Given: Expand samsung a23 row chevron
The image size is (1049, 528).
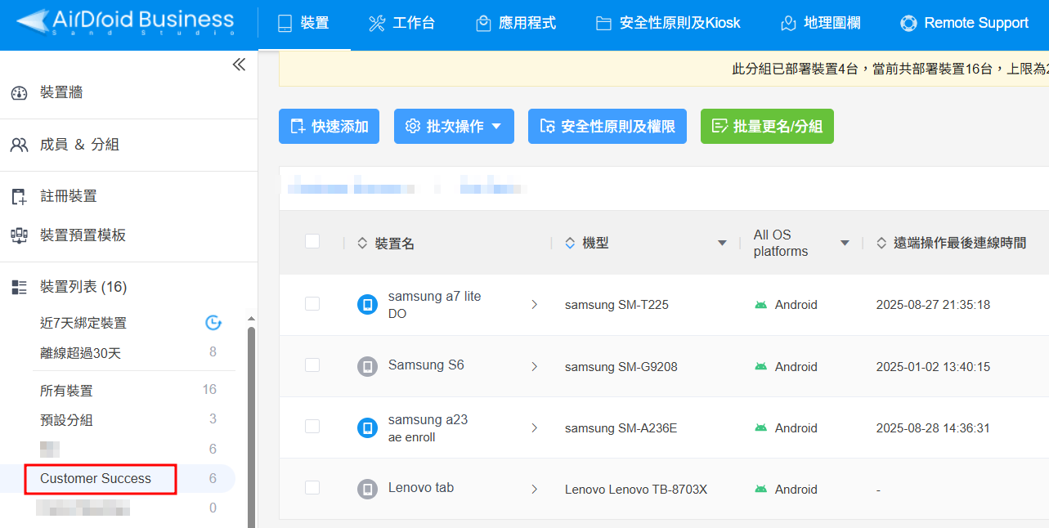Looking at the screenshot, I should (x=535, y=427).
